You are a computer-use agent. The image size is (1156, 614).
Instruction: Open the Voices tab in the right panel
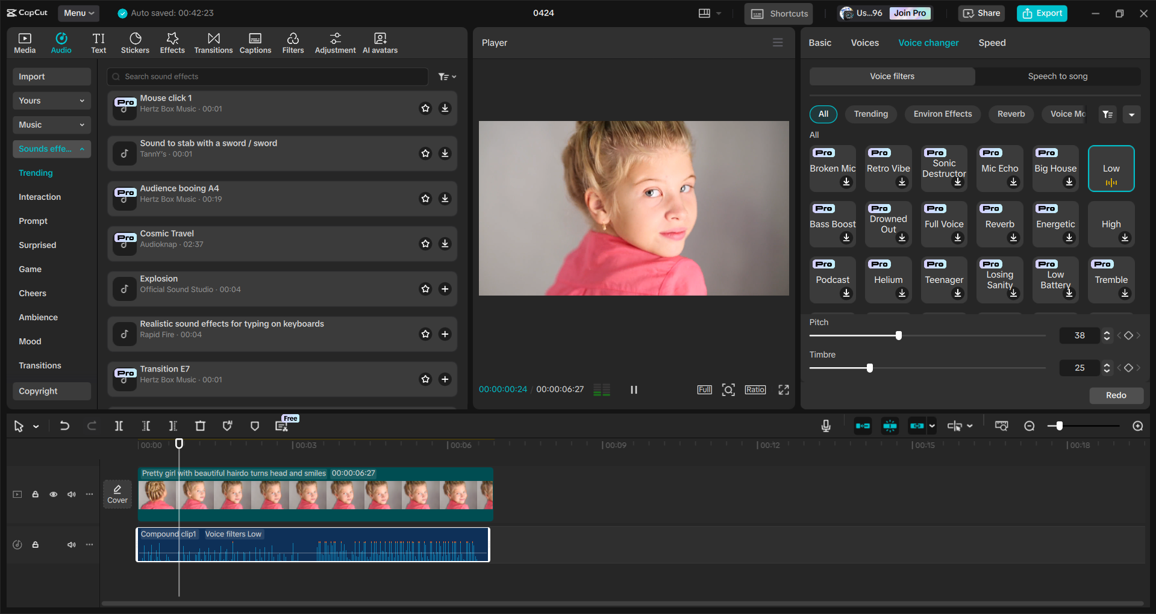click(864, 43)
